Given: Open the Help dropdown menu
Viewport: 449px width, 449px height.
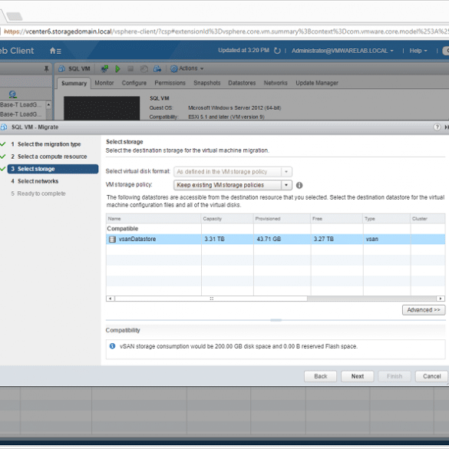Looking at the screenshot, I should click(x=418, y=51).
